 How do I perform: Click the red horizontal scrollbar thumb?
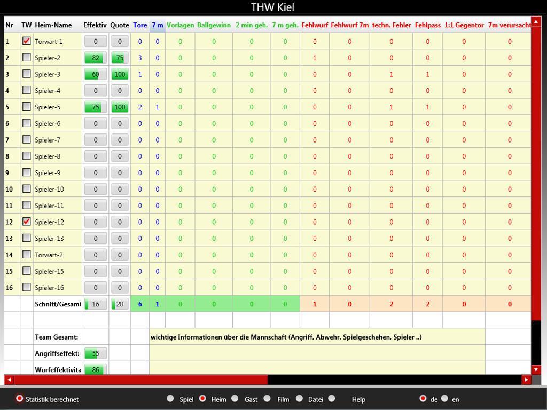pyautogui.click(x=140, y=380)
